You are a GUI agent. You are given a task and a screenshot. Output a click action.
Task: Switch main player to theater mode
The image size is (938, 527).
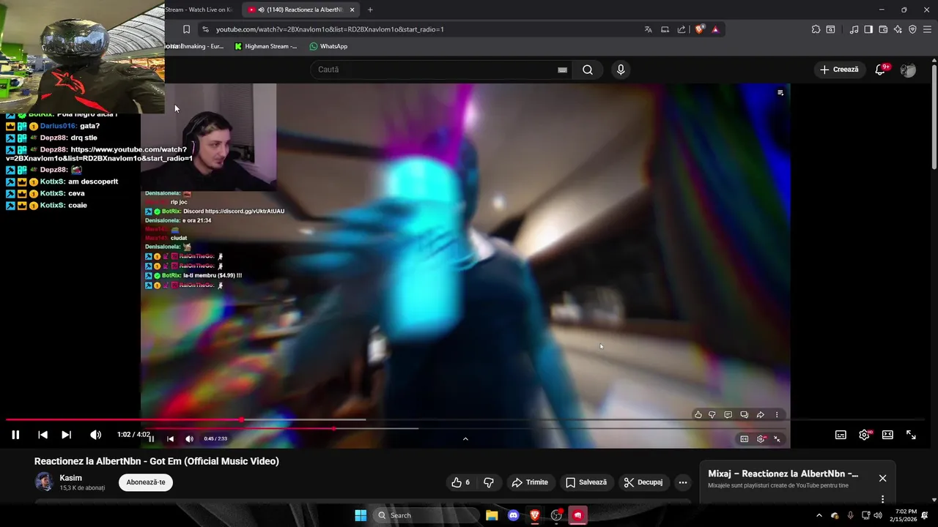(887, 435)
